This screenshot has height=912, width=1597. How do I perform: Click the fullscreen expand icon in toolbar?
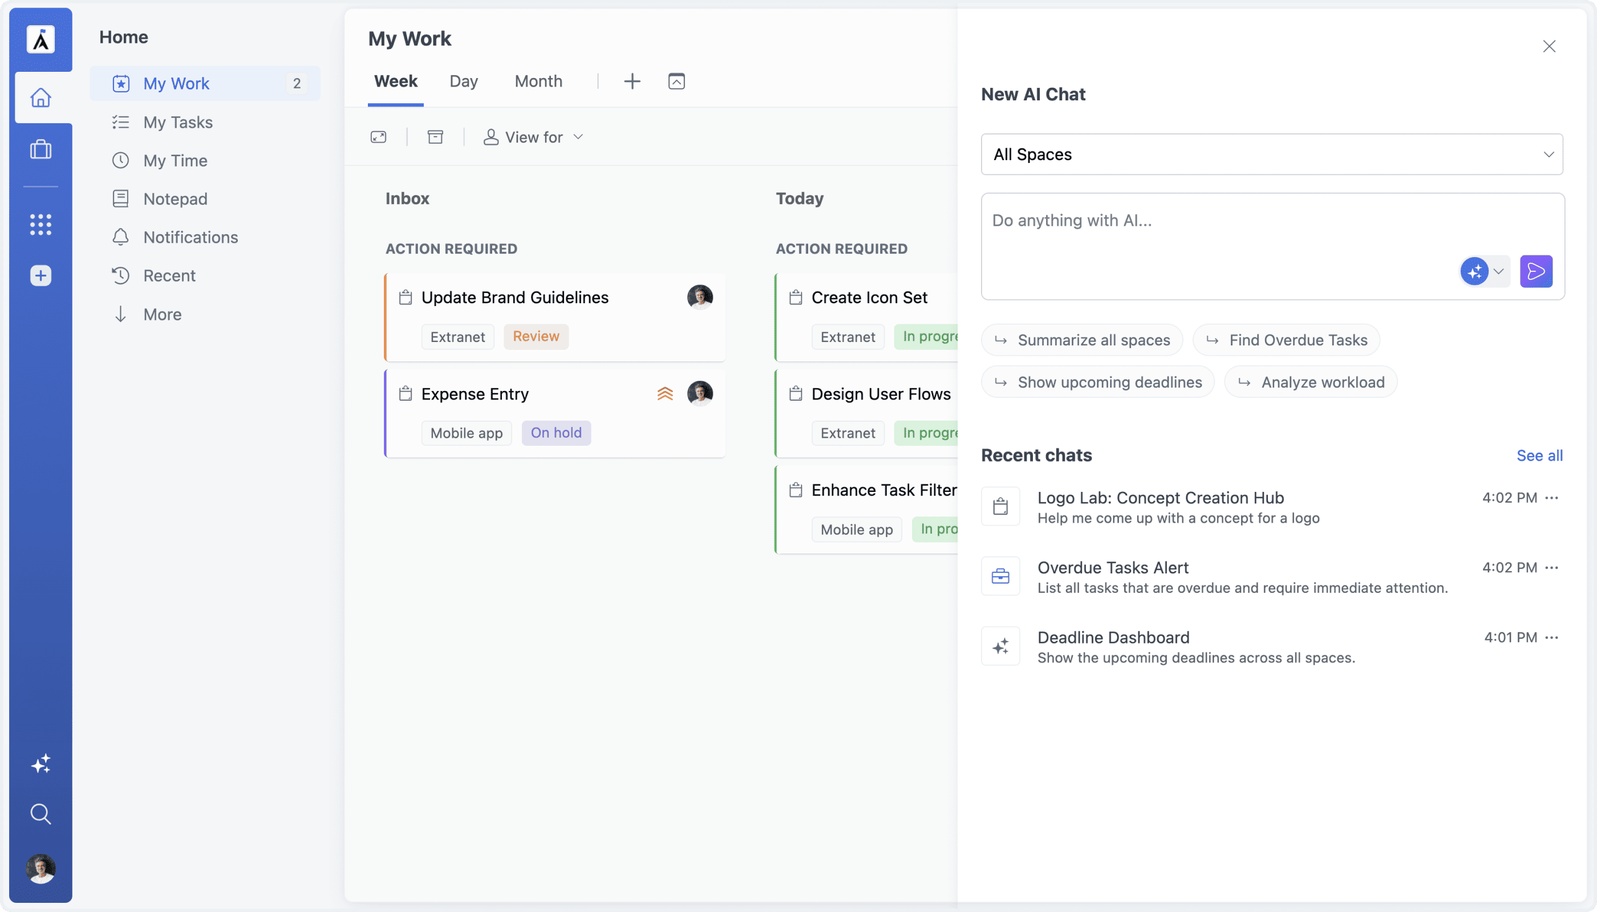tap(379, 137)
